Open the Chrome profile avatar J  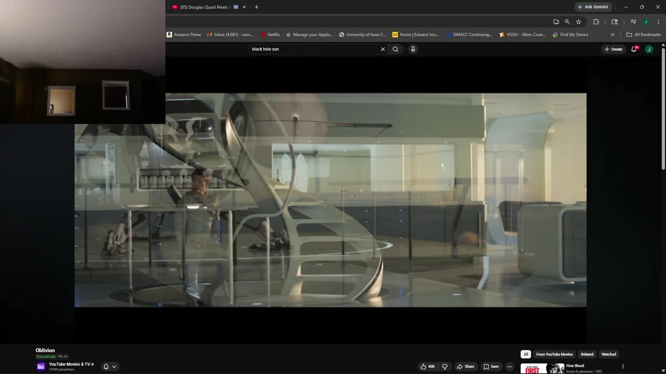(x=646, y=22)
